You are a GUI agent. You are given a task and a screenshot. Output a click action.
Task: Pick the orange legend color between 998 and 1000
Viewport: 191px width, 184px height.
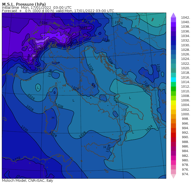[x=173, y=117]
